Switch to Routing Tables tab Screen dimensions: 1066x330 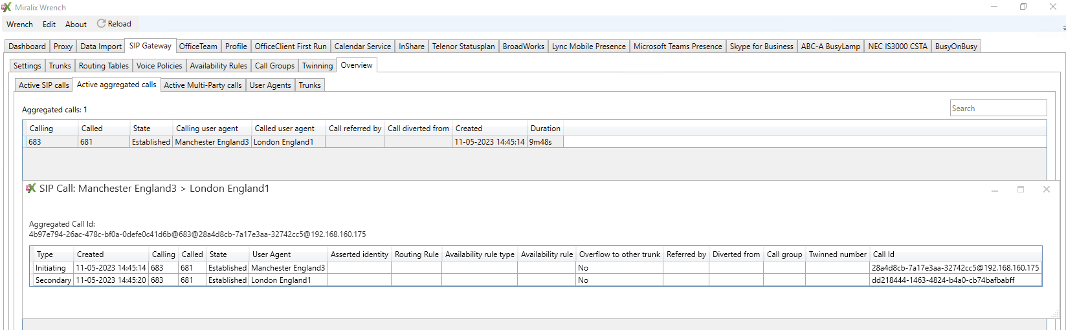point(104,66)
